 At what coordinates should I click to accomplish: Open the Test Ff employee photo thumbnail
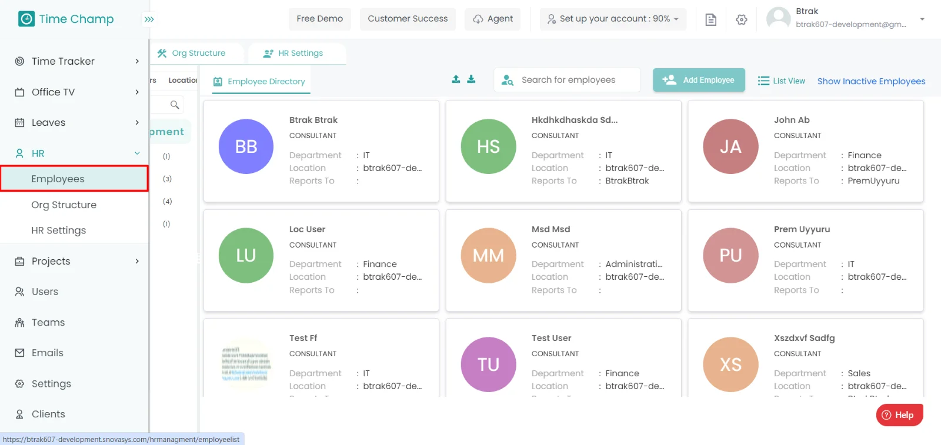246,364
